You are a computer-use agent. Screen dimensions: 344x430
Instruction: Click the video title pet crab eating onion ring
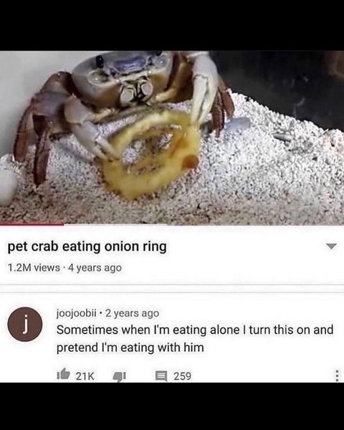[87, 247]
